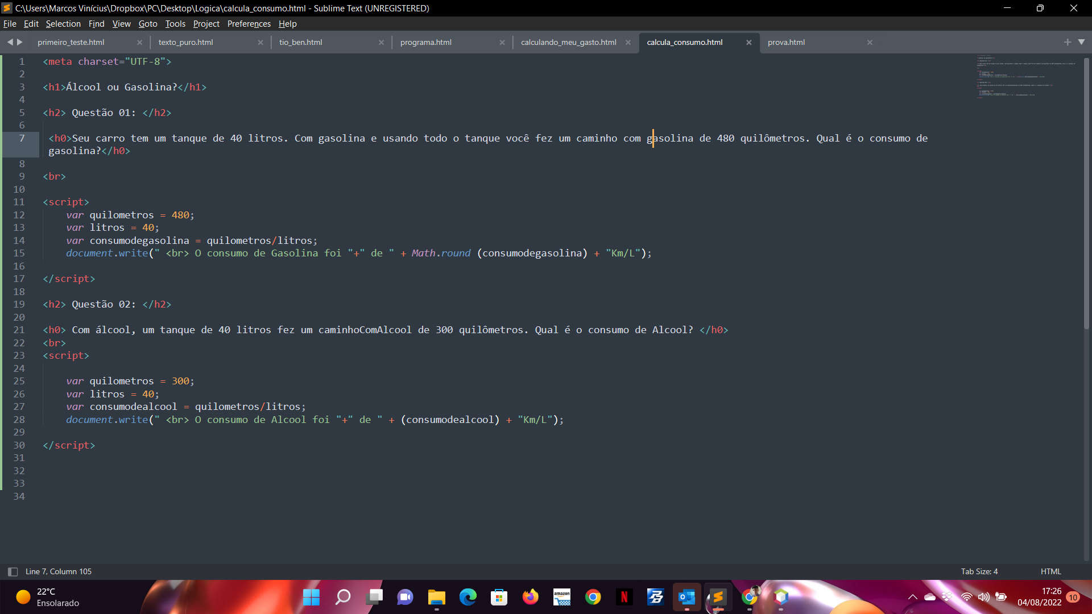Close the calculando_meu_gasto.html tab
1092x614 pixels.
pyautogui.click(x=628, y=43)
